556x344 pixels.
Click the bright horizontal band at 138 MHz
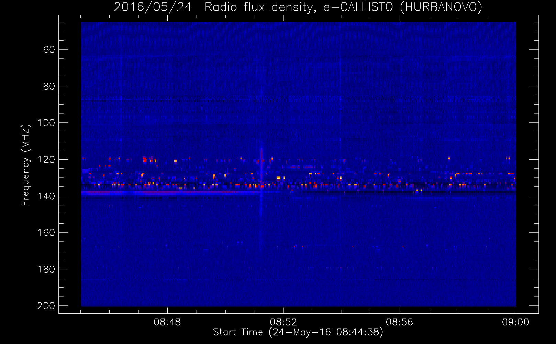172,193
